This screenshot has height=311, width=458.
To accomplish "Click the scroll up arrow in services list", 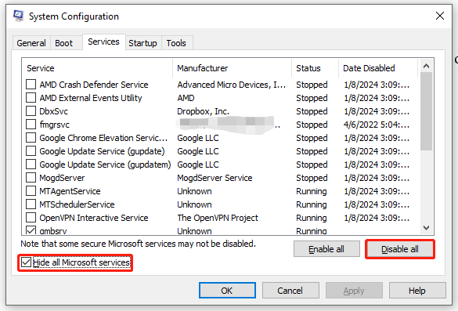I will [426, 66].
